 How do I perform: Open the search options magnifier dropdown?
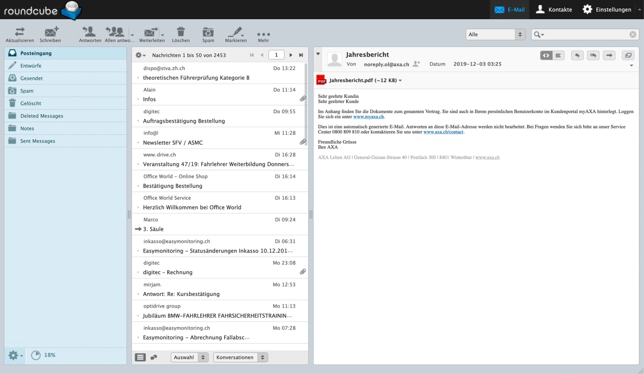click(x=539, y=35)
